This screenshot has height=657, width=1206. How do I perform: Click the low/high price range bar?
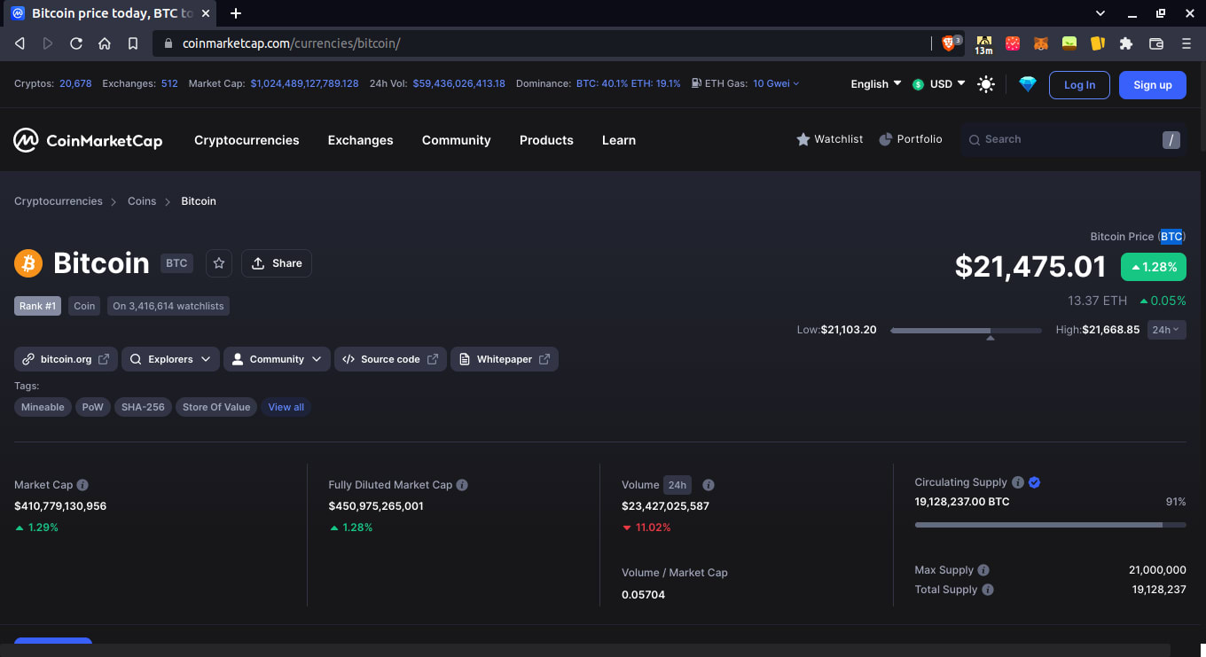click(966, 331)
